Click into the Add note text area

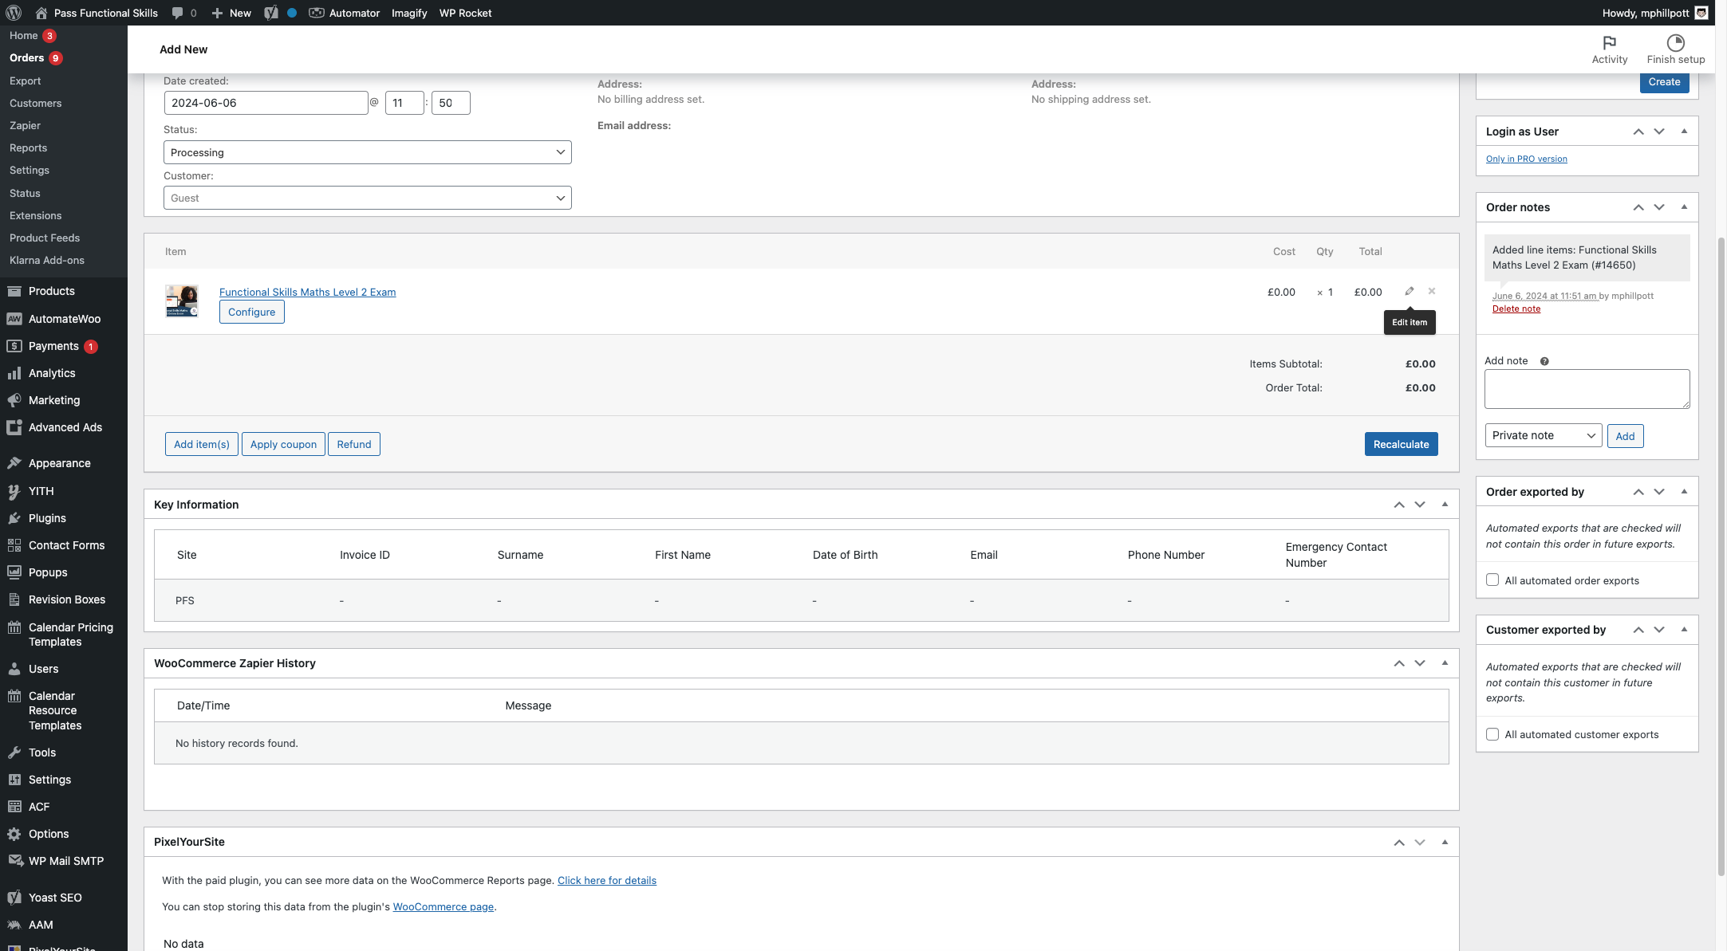[1587, 389]
